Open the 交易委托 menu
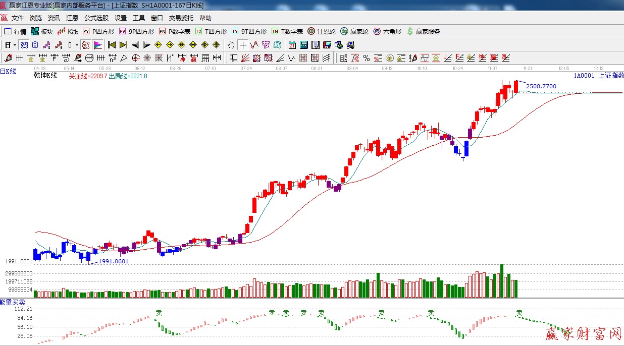Viewport: 624px width, 346px height. pyautogui.click(x=181, y=18)
